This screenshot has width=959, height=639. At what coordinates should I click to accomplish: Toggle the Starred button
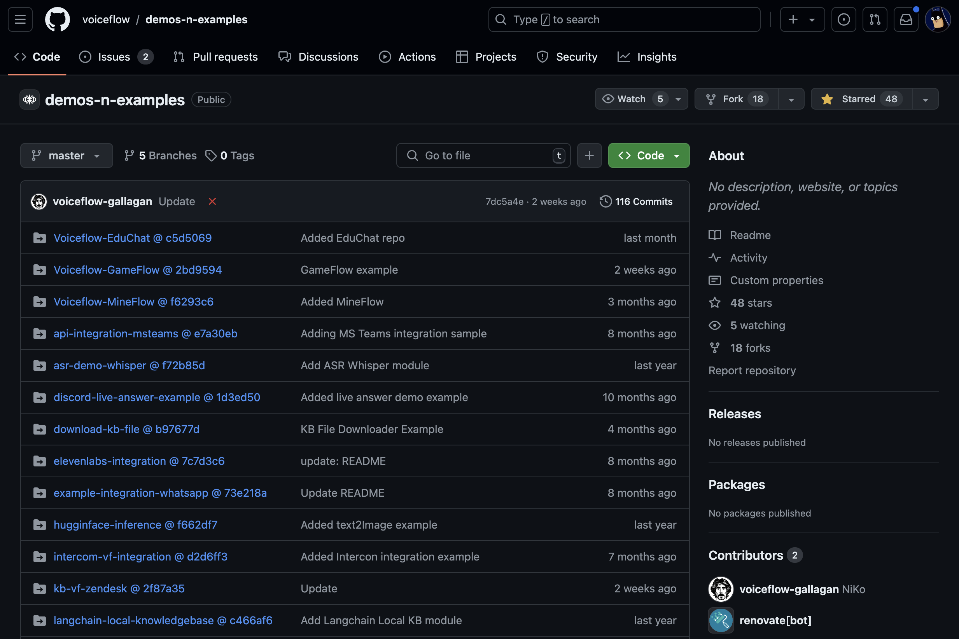pyautogui.click(x=861, y=99)
